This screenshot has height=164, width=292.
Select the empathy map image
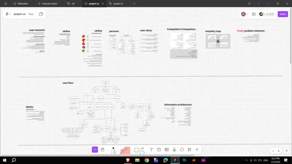point(218,41)
